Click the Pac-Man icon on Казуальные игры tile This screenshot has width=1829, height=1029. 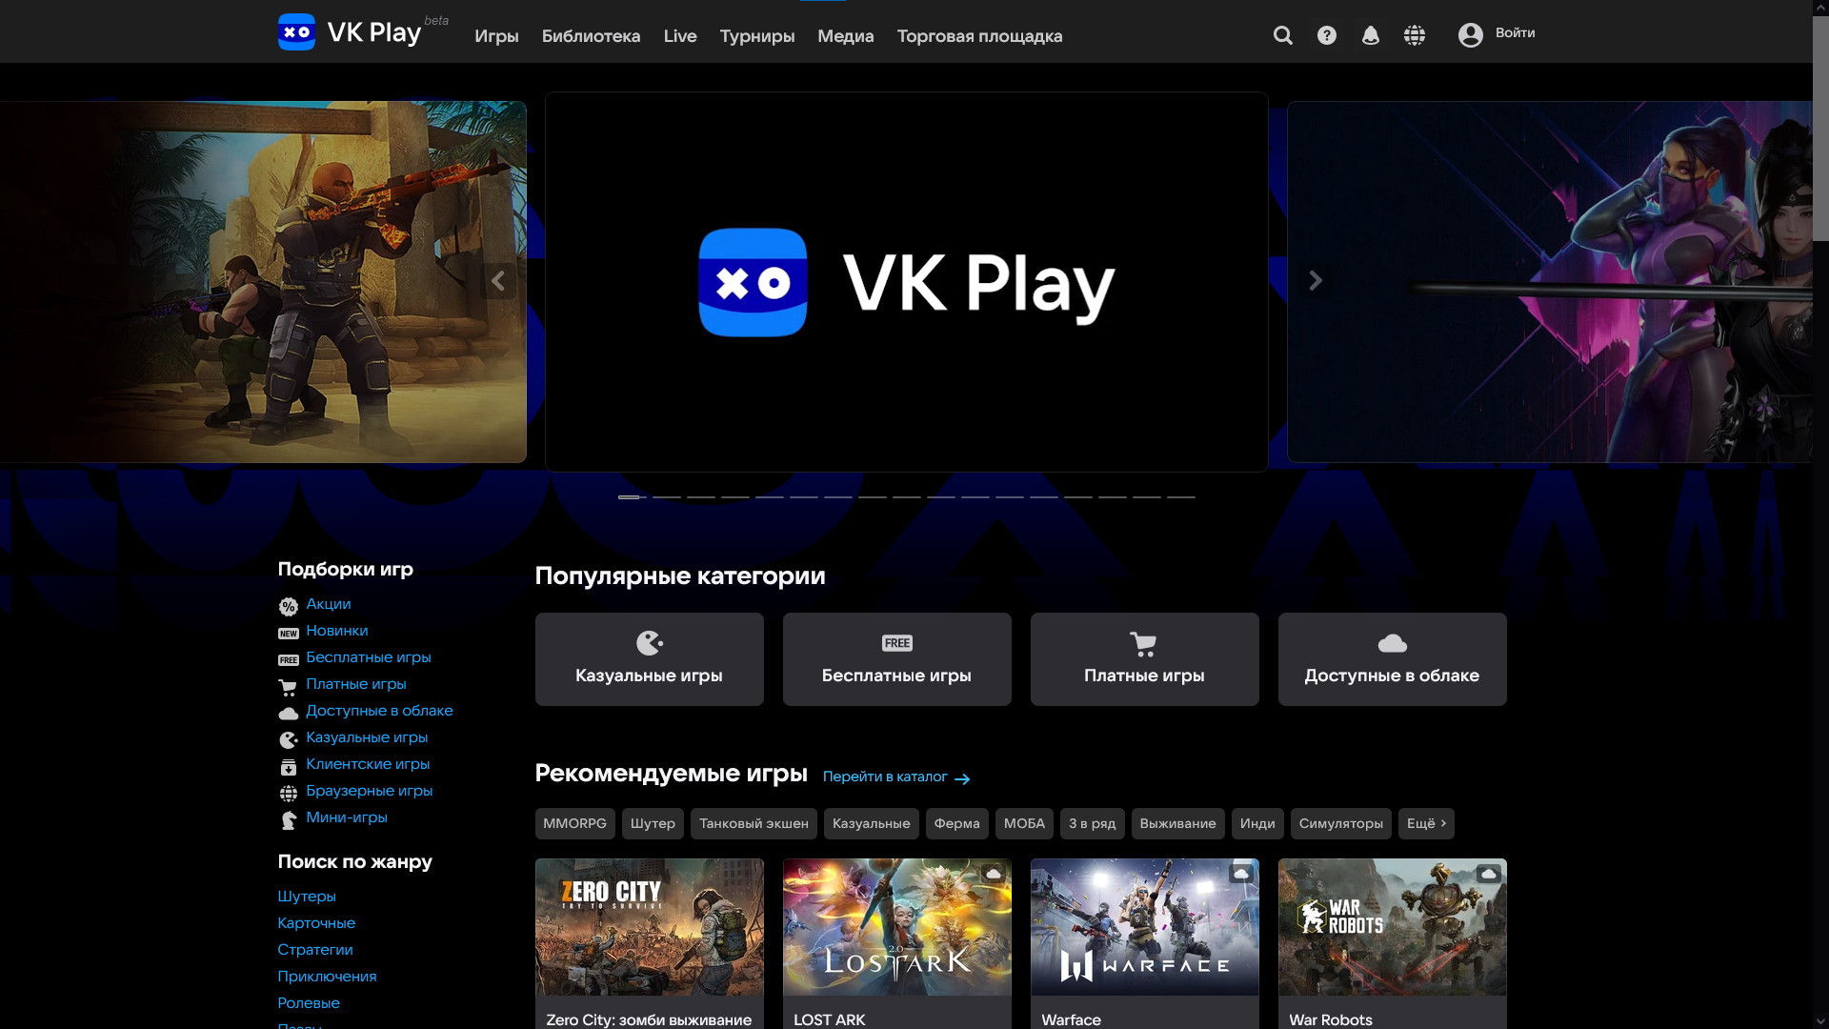(x=649, y=643)
